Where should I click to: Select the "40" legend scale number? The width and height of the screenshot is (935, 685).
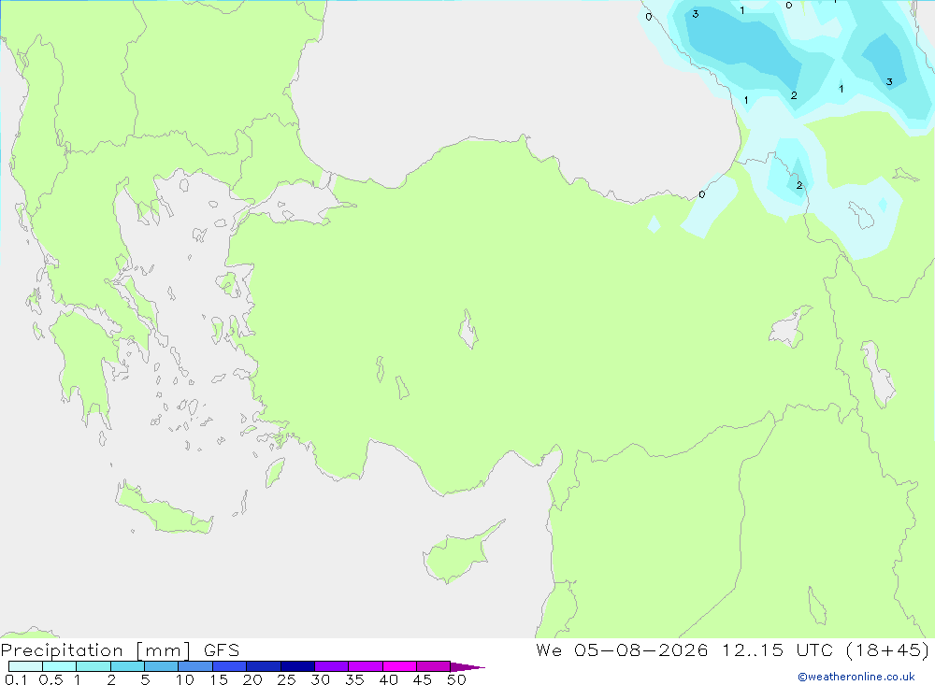point(388,679)
